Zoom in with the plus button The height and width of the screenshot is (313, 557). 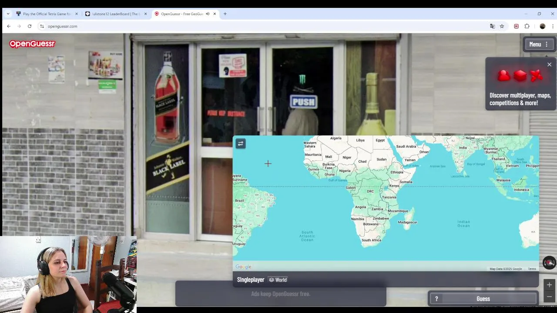pyautogui.click(x=549, y=285)
